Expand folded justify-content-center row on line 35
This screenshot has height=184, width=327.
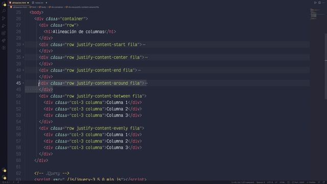coord(23,57)
